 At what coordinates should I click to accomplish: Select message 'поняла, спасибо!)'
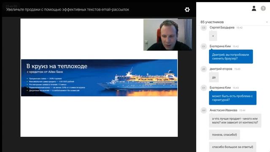click(x=224, y=135)
